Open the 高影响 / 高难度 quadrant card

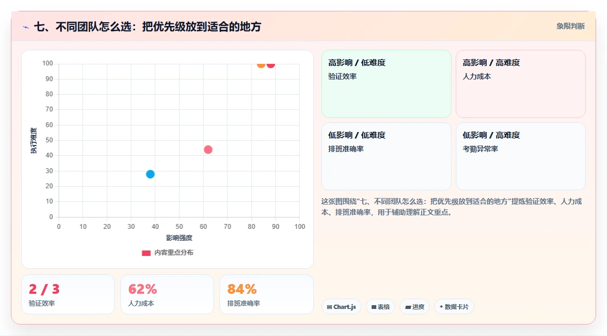[x=521, y=84]
